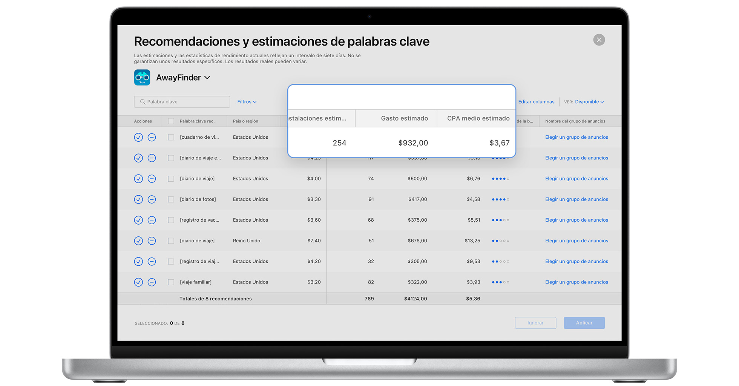Click popularity dots rating for [diario de fotos]

pyautogui.click(x=500, y=199)
